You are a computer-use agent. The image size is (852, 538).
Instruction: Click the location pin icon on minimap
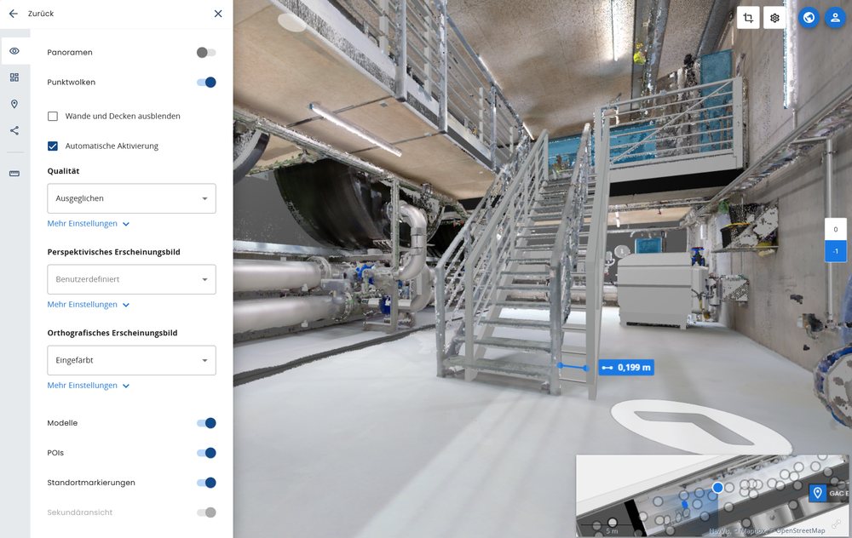coord(818,493)
